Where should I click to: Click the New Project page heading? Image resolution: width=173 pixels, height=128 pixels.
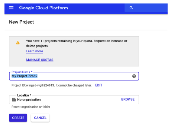click(x=22, y=22)
